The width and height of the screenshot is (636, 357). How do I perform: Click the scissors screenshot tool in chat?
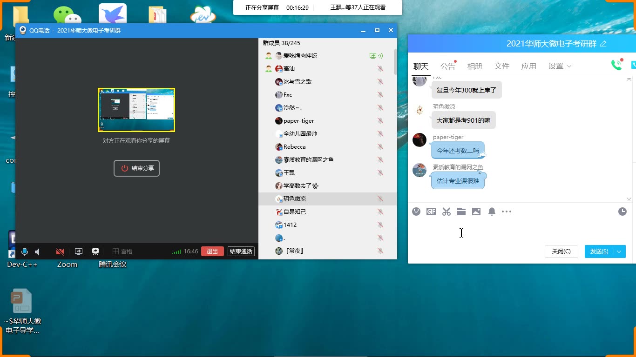tap(447, 212)
